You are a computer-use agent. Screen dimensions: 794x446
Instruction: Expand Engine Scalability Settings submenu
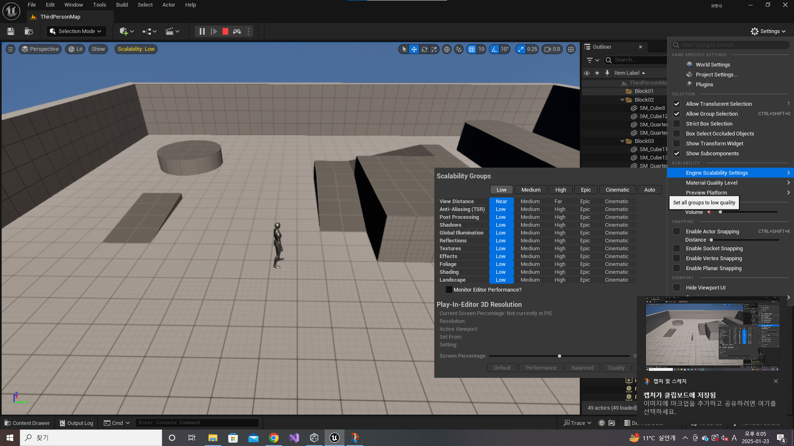click(730, 173)
